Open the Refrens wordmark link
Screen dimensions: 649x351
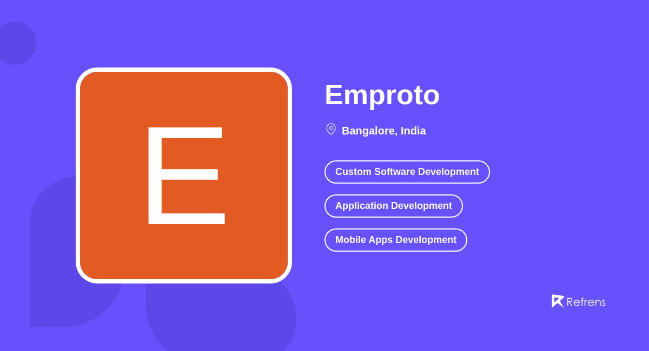(x=587, y=302)
